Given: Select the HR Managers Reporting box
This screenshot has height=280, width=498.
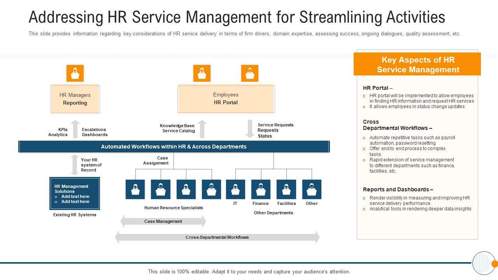Looking at the screenshot, I should [75, 99].
